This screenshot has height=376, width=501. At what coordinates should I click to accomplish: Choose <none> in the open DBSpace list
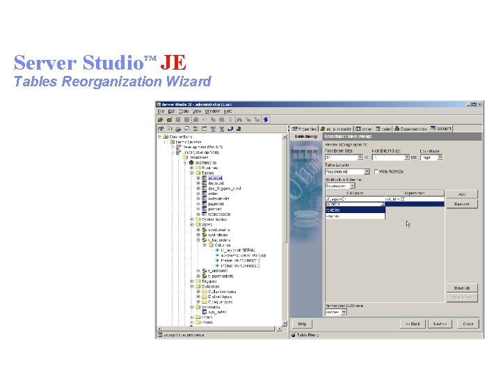(355, 216)
